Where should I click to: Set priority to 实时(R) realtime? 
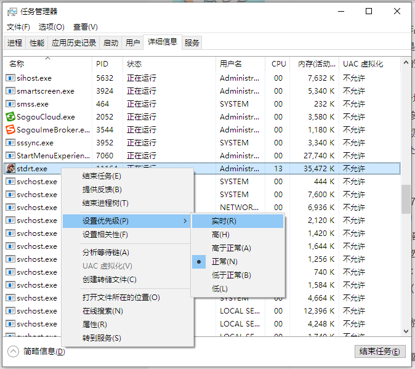click(x=238, y=221)
